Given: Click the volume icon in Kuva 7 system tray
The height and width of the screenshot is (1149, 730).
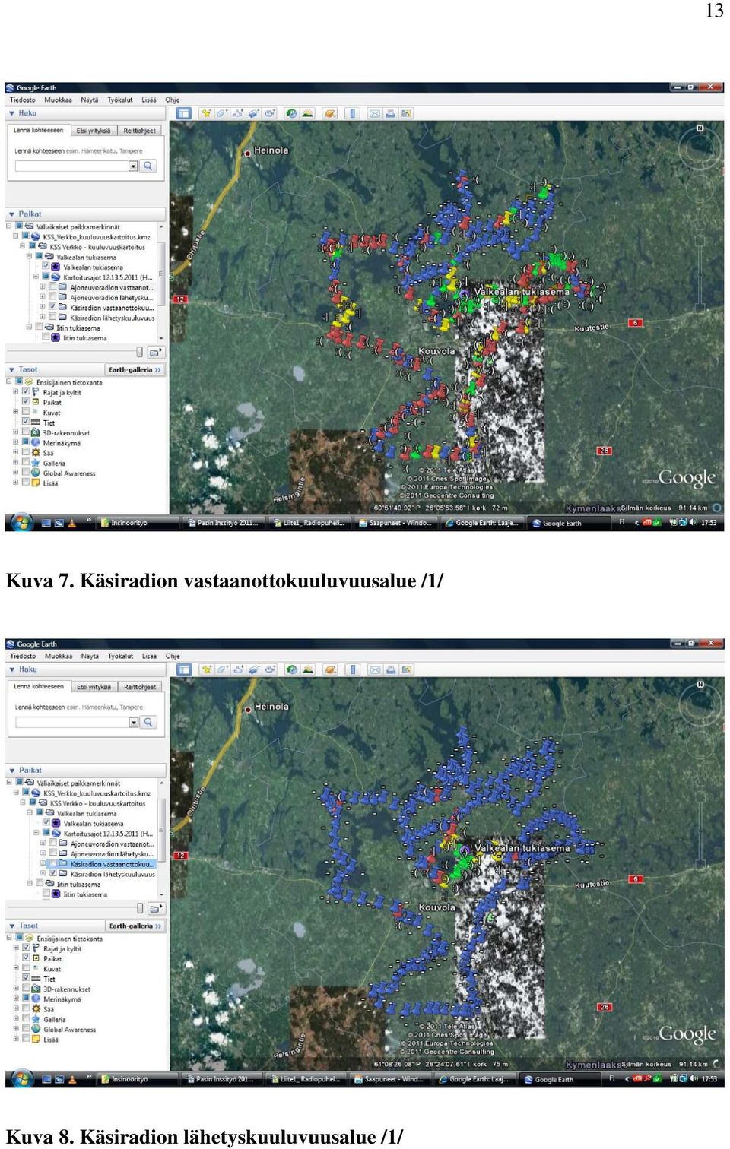Looking at the screenshot, I should 693,522.
